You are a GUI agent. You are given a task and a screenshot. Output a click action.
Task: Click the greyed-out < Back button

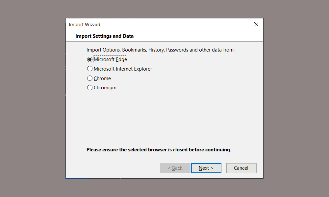[175, 168]
